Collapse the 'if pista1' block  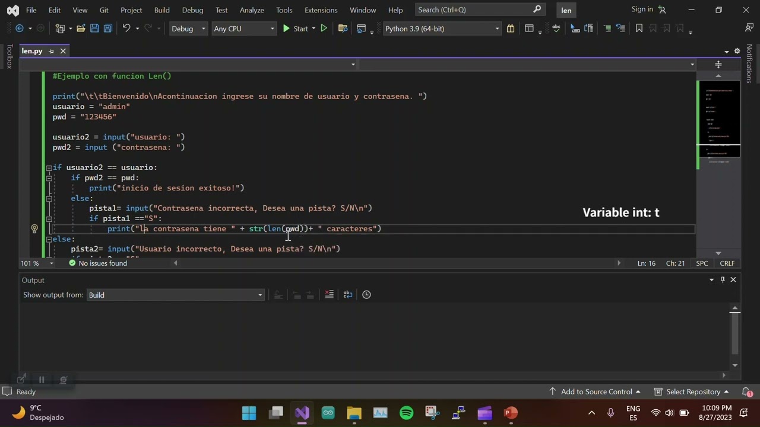tap(49, 219)
